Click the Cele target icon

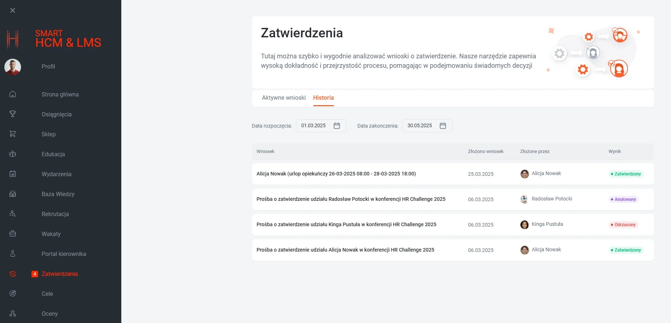pyautogui.click(x=13, y=294)
